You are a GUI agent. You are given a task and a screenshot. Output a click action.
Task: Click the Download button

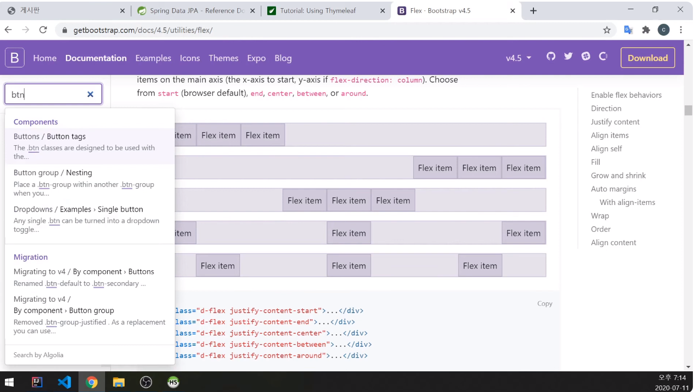pyautogui.click(x=648, y=58)
